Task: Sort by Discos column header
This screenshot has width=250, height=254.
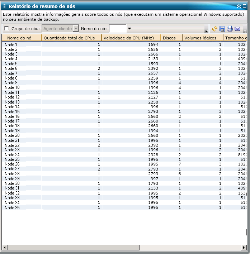Action: point(171,38)
